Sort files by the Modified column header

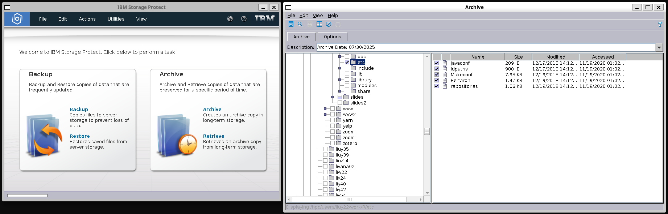(556, 57)
